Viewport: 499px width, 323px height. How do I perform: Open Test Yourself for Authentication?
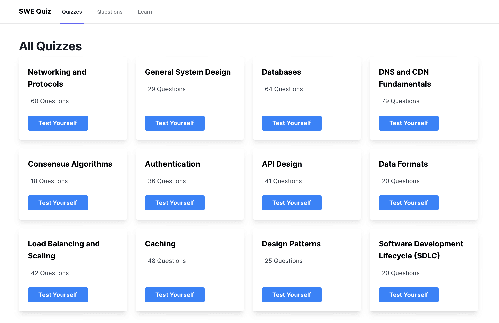(x=175, y=203)
